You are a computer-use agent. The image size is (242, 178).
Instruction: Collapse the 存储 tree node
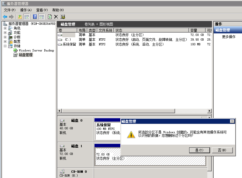5,46
